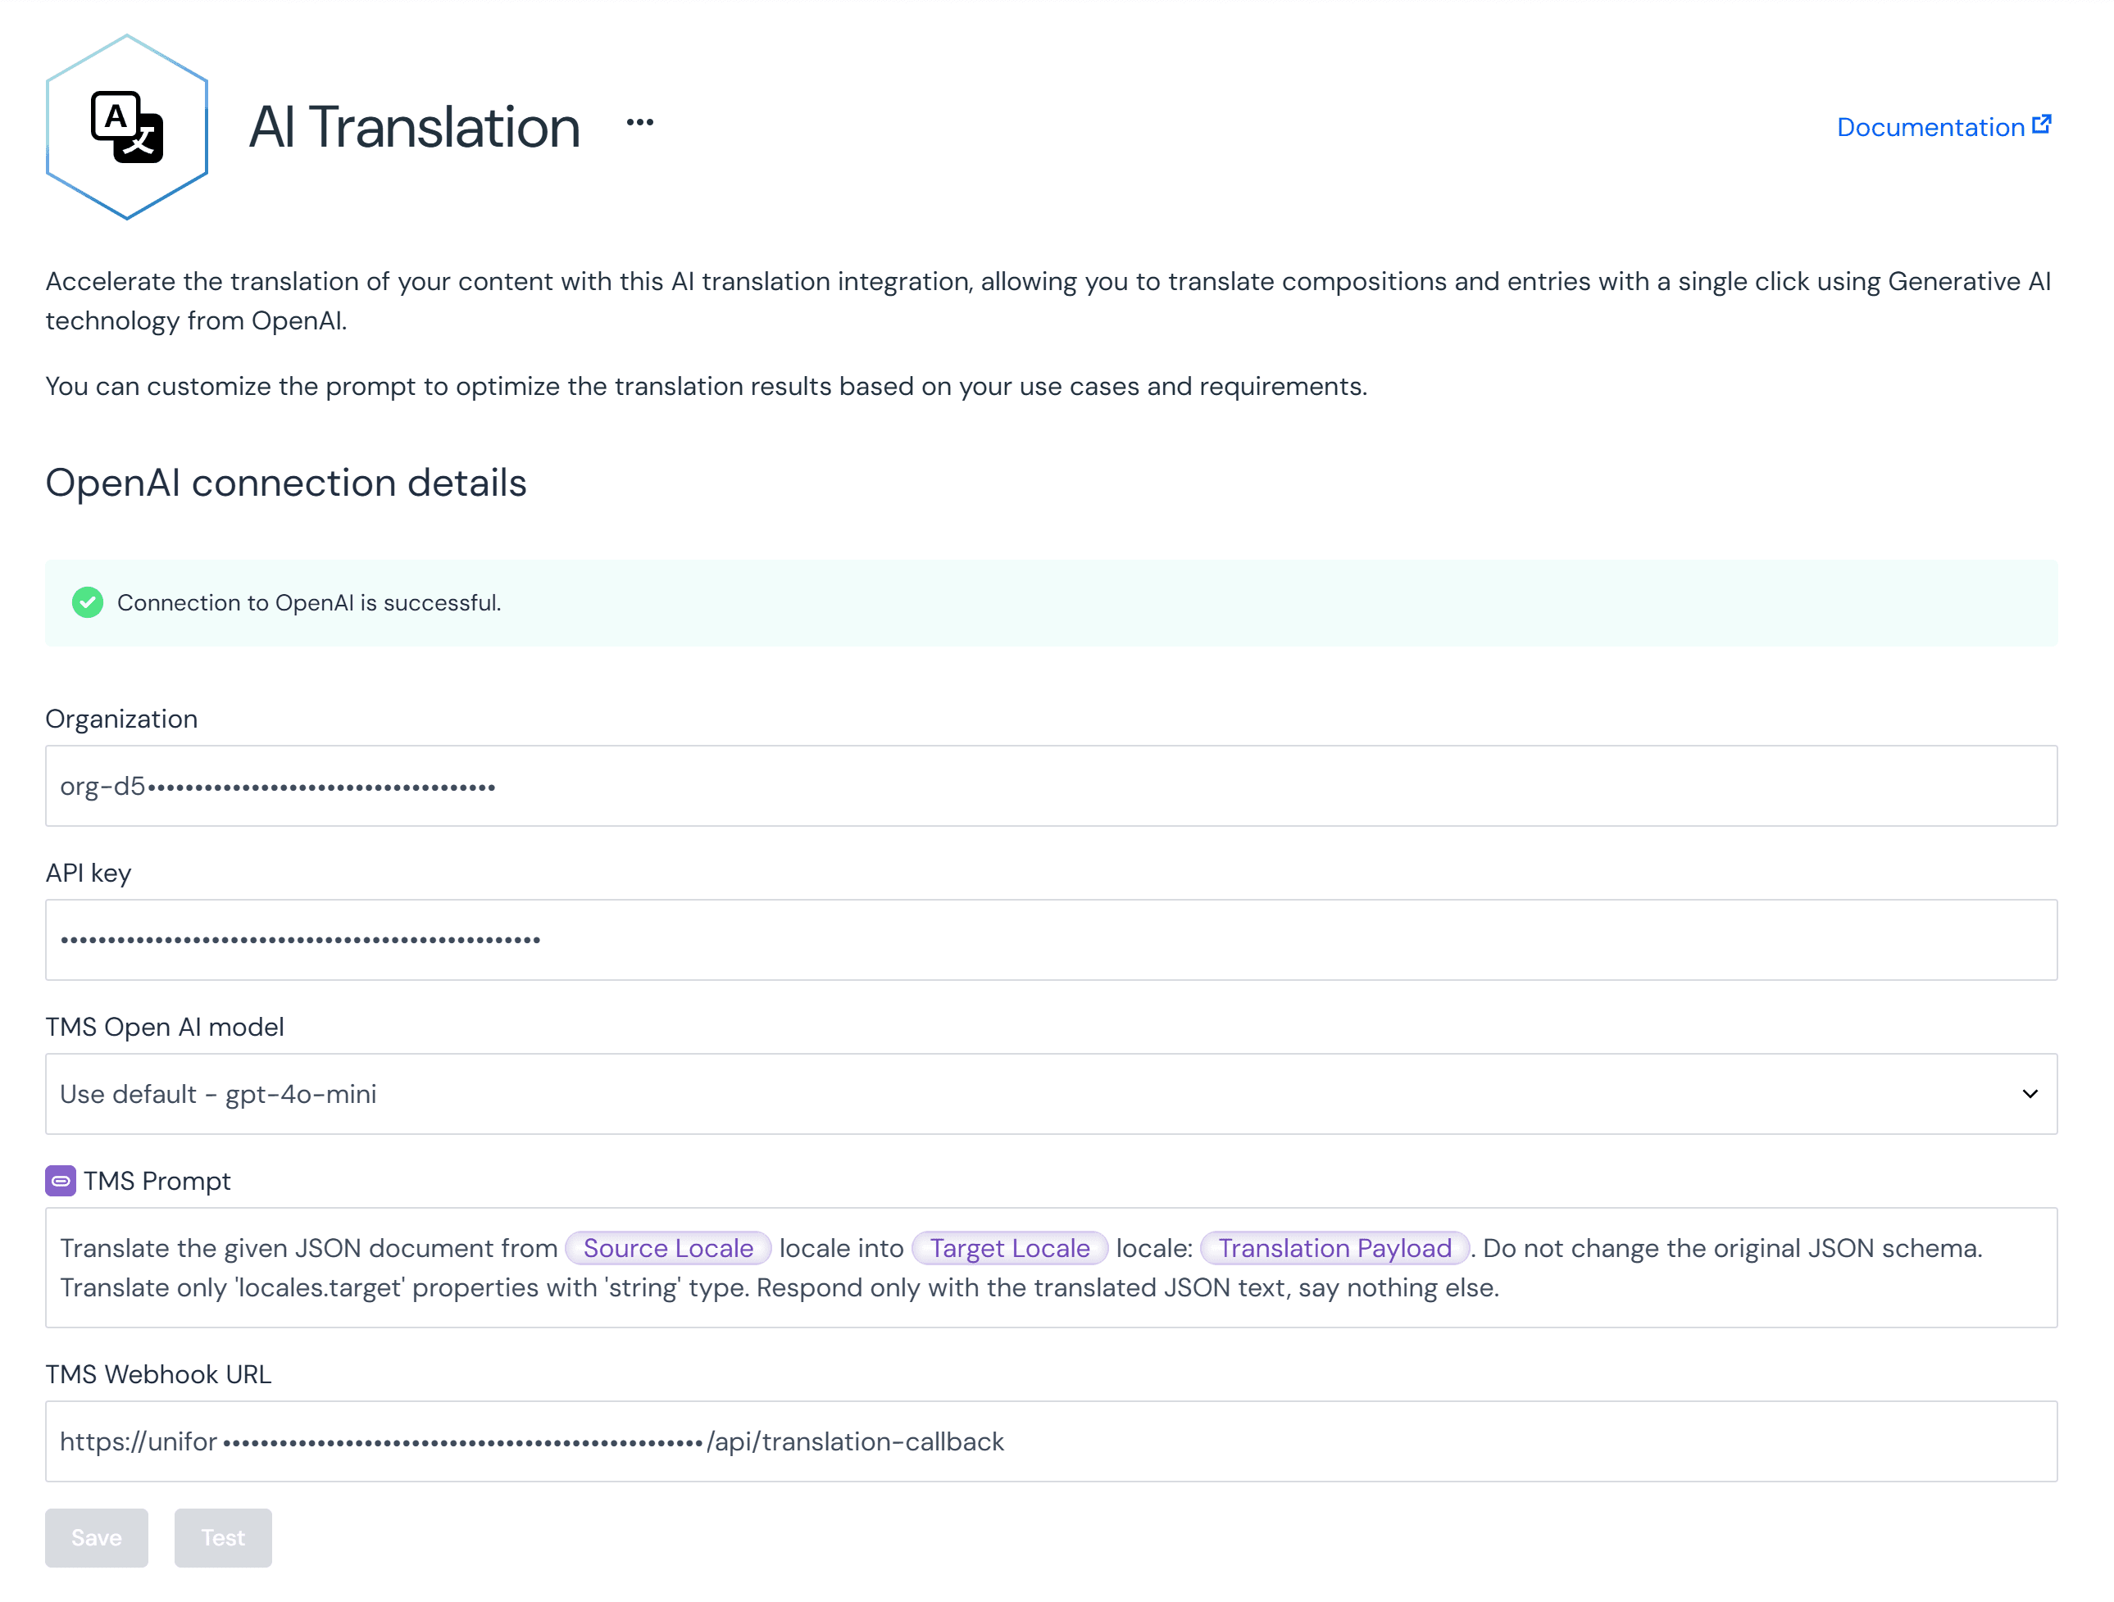This screenshot has height=1602, width=2114.
Task: Click the AI Translation hexagon logo icon
Action: coord(127,127)
